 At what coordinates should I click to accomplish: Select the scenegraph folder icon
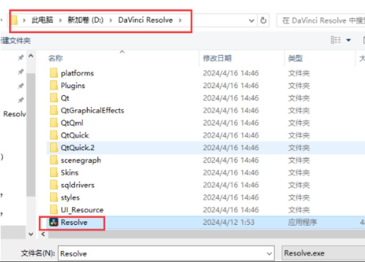point(54,160)
